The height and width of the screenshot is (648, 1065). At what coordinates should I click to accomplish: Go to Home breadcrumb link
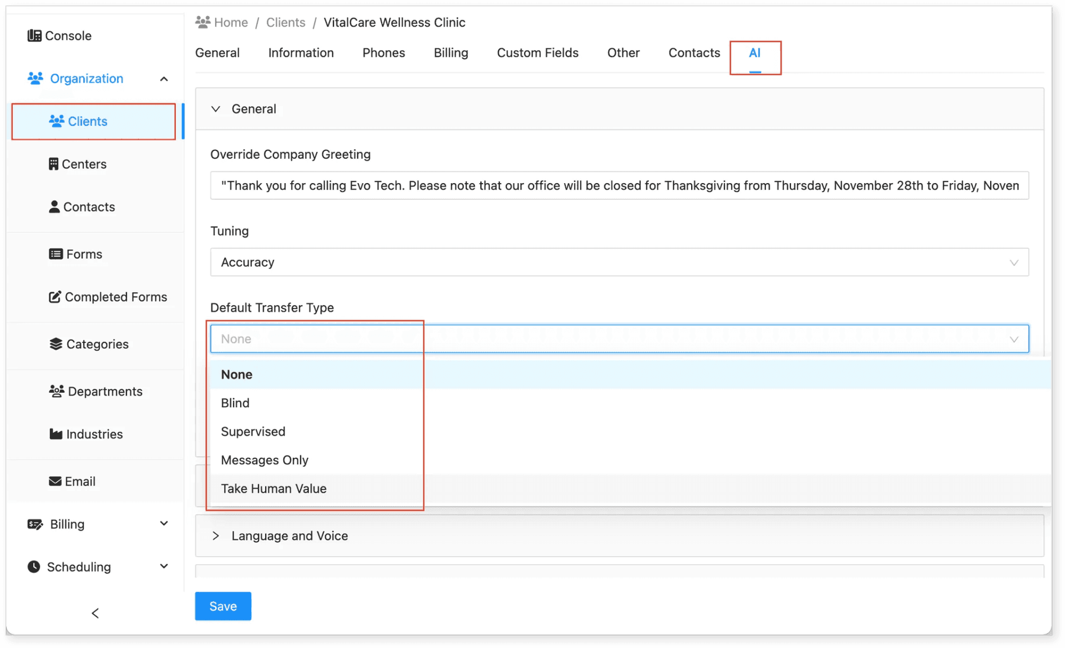(x=231, y=22)
